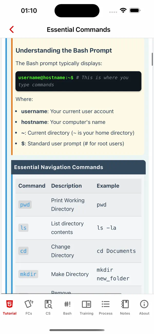154x334 pixels.
Task: Tap the 01:10 clock in status bar
Action: pos(29,11)
